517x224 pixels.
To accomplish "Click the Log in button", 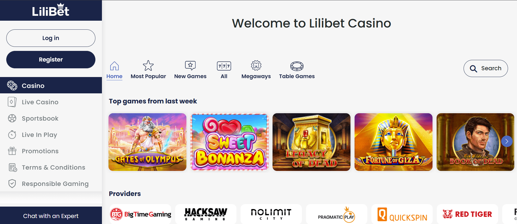I will point(51,38).
